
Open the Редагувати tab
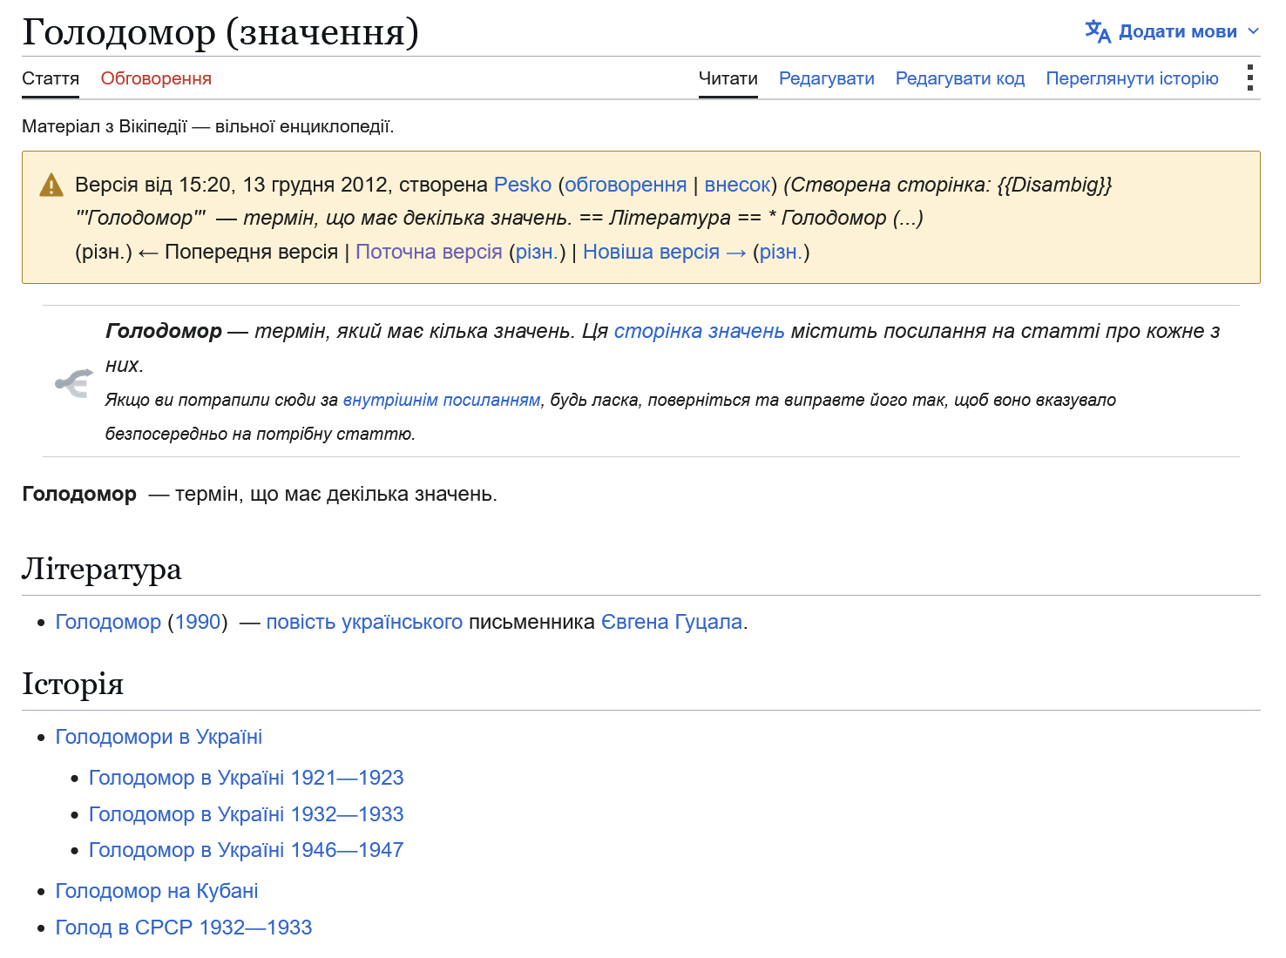[827, 78]
